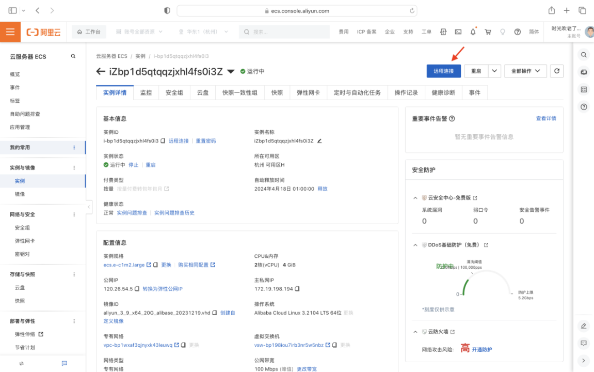594x372 pixels.
Task: Switch to the 云盘 tab
Action: (203, 92)
